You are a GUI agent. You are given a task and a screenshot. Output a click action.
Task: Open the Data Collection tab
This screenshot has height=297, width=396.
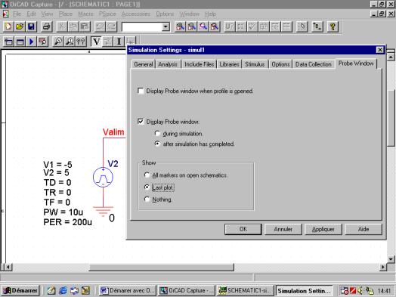313,64
